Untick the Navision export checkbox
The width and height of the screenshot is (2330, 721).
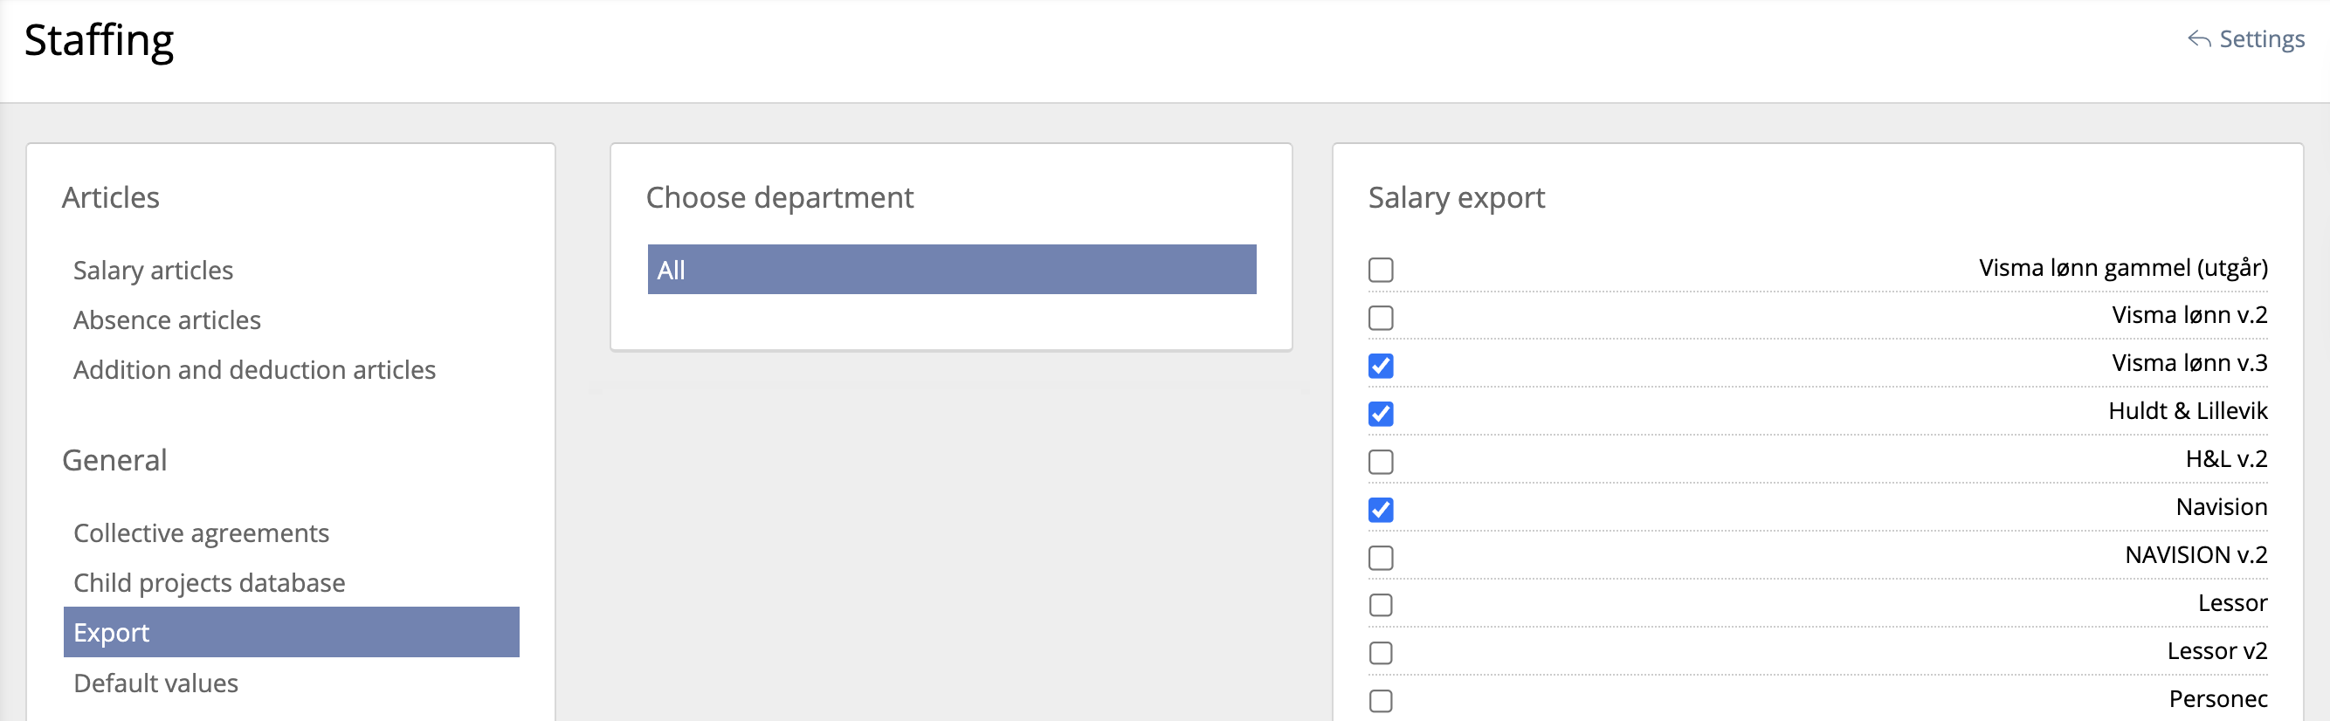(x=1380, y=510)
